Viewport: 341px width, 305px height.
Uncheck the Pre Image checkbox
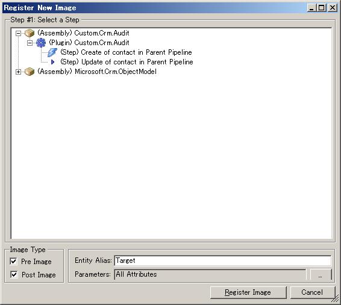click(14, 261)
